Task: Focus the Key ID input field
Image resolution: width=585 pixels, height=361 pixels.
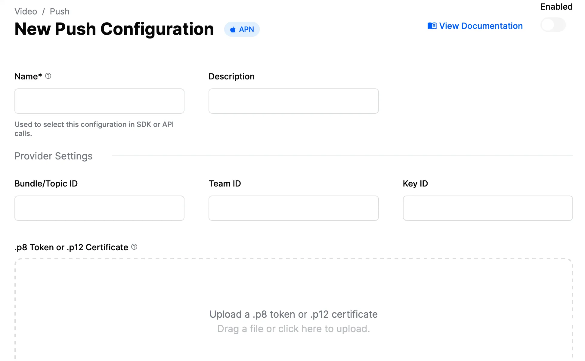Action: click(487, 208)
